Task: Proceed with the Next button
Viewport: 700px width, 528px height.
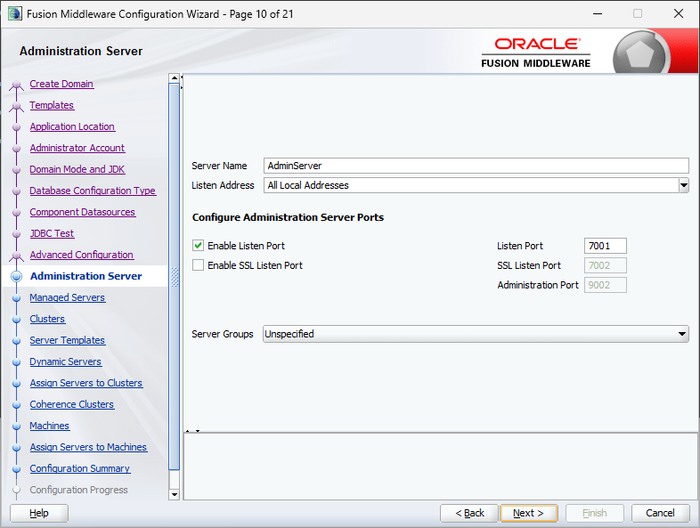Action: tap(529, 513)
